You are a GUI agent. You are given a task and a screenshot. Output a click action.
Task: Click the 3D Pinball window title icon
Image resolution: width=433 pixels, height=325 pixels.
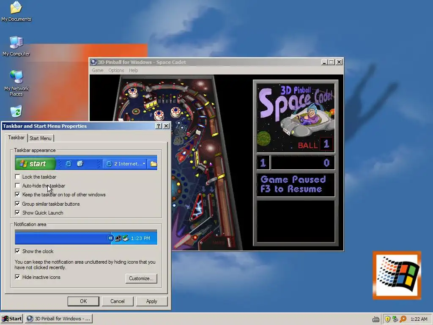point(94,62)
